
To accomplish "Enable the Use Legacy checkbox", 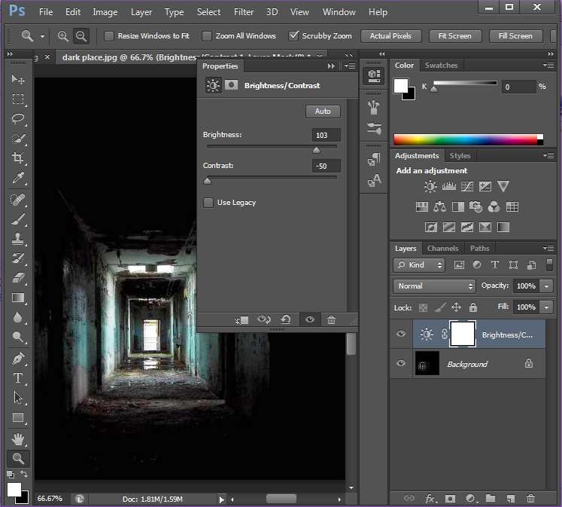I will click(208, 203).
